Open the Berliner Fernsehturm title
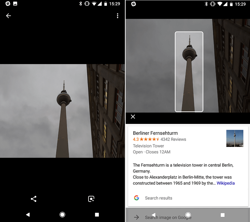The width and height of the screenshot is (250, 222). pyautogui.click(x=155, y=133)
